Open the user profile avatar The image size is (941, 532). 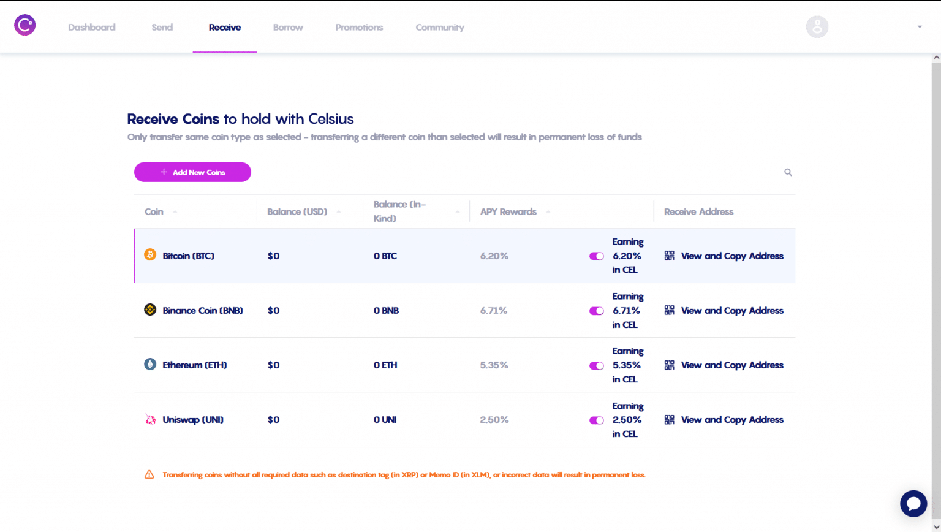tap(817, 27)
